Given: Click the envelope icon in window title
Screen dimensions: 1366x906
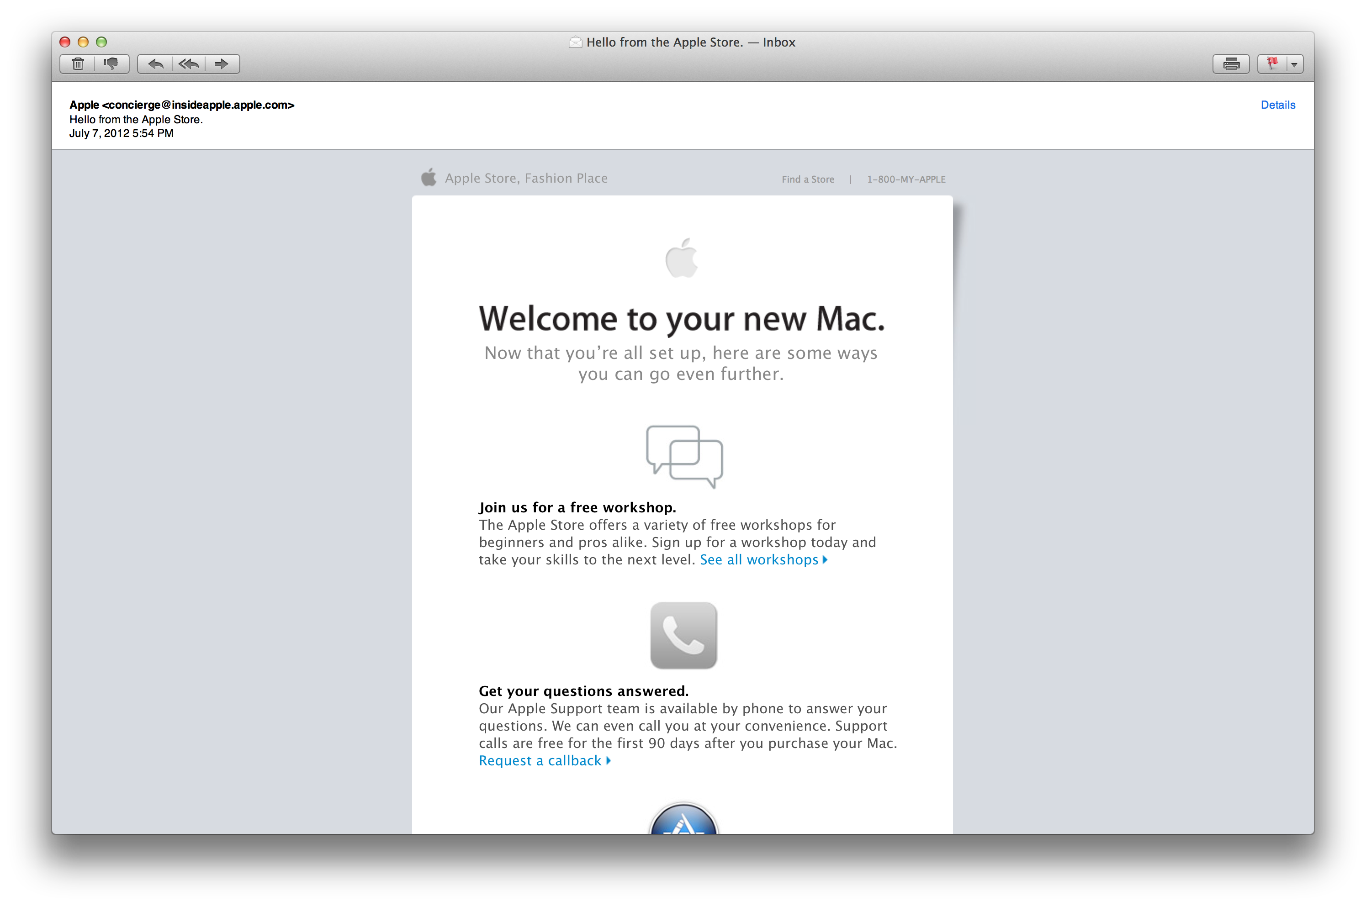Looking at the screenshot, I should 575,42.
